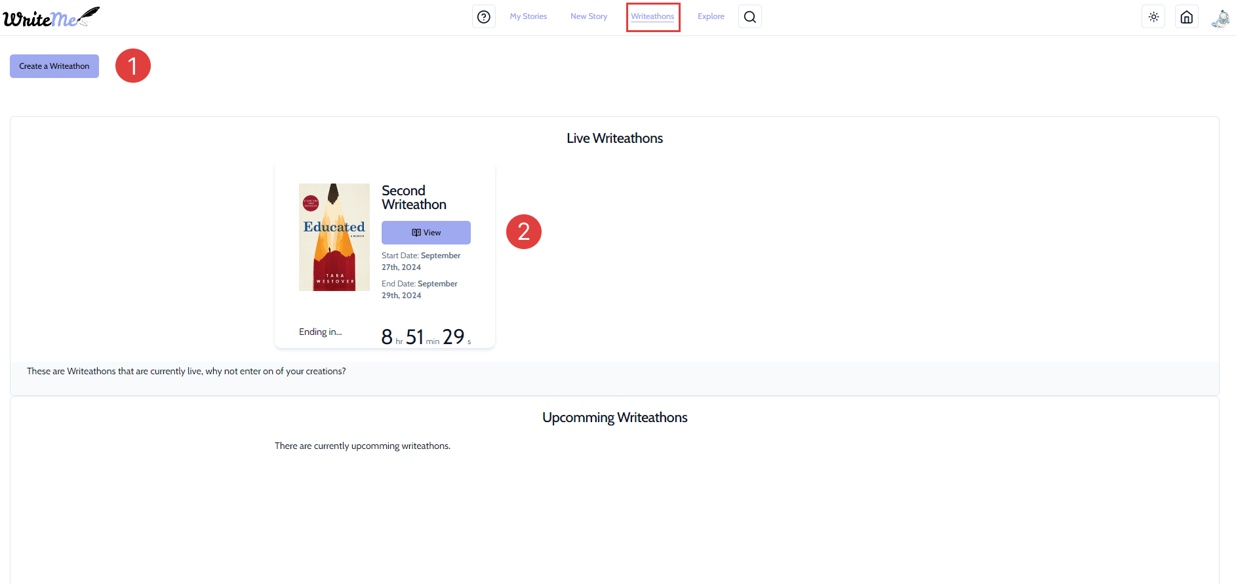
Task: Switch to the Writeathons tab
Action: tap(652, 16)
